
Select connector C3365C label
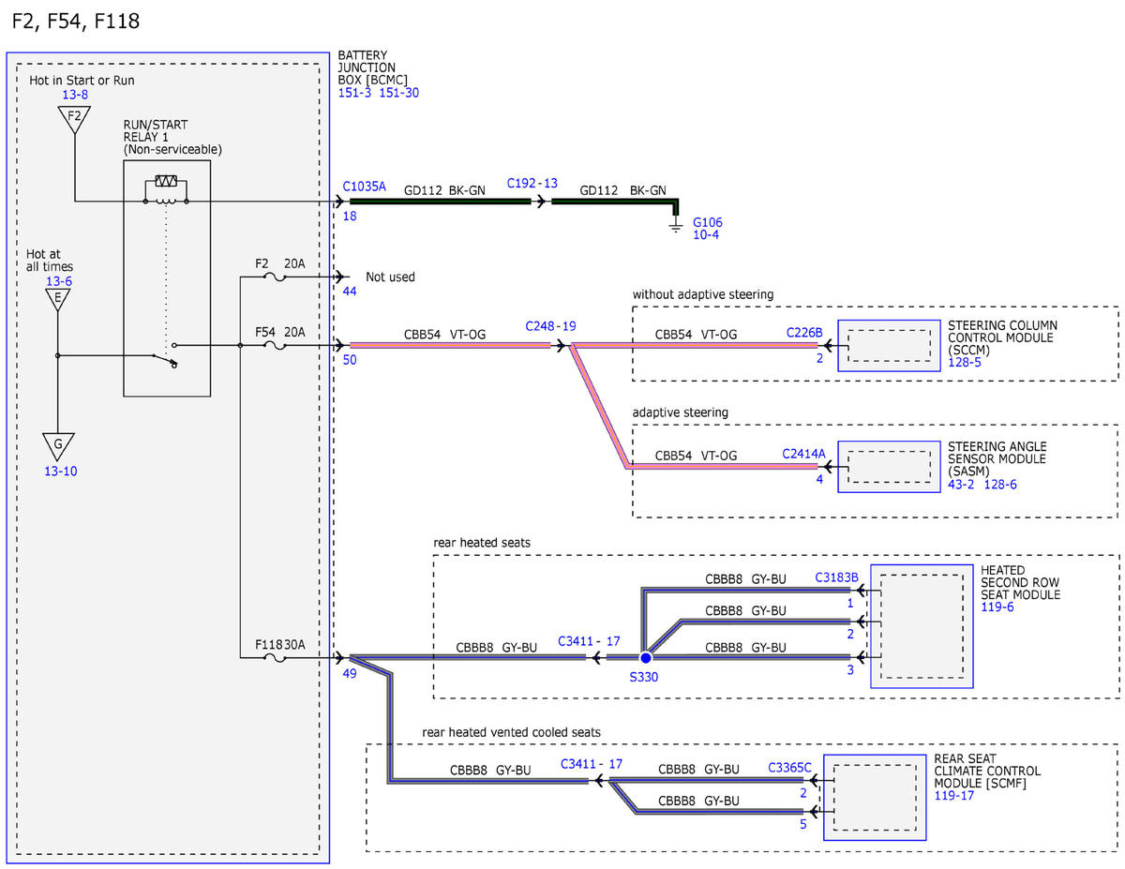tap(789, 767)
